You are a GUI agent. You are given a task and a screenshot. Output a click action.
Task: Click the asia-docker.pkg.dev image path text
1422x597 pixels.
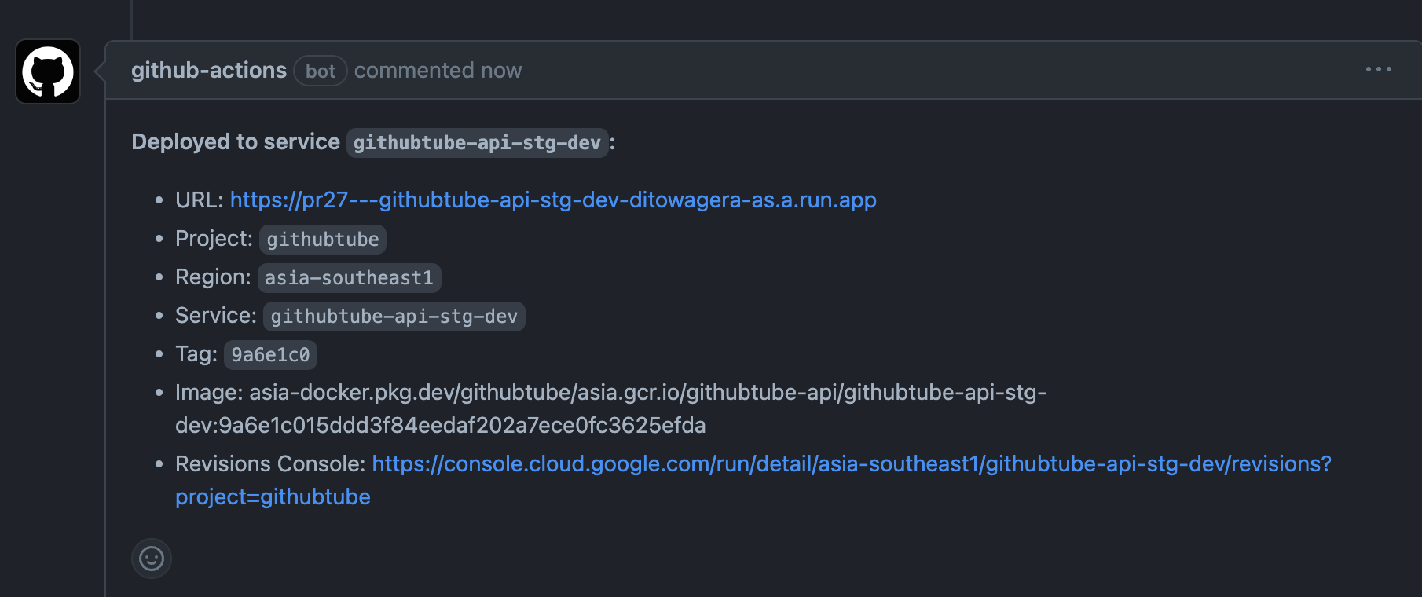tap(647, 393)
